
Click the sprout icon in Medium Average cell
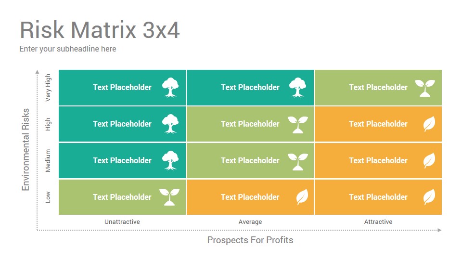(x=298, y=162)
